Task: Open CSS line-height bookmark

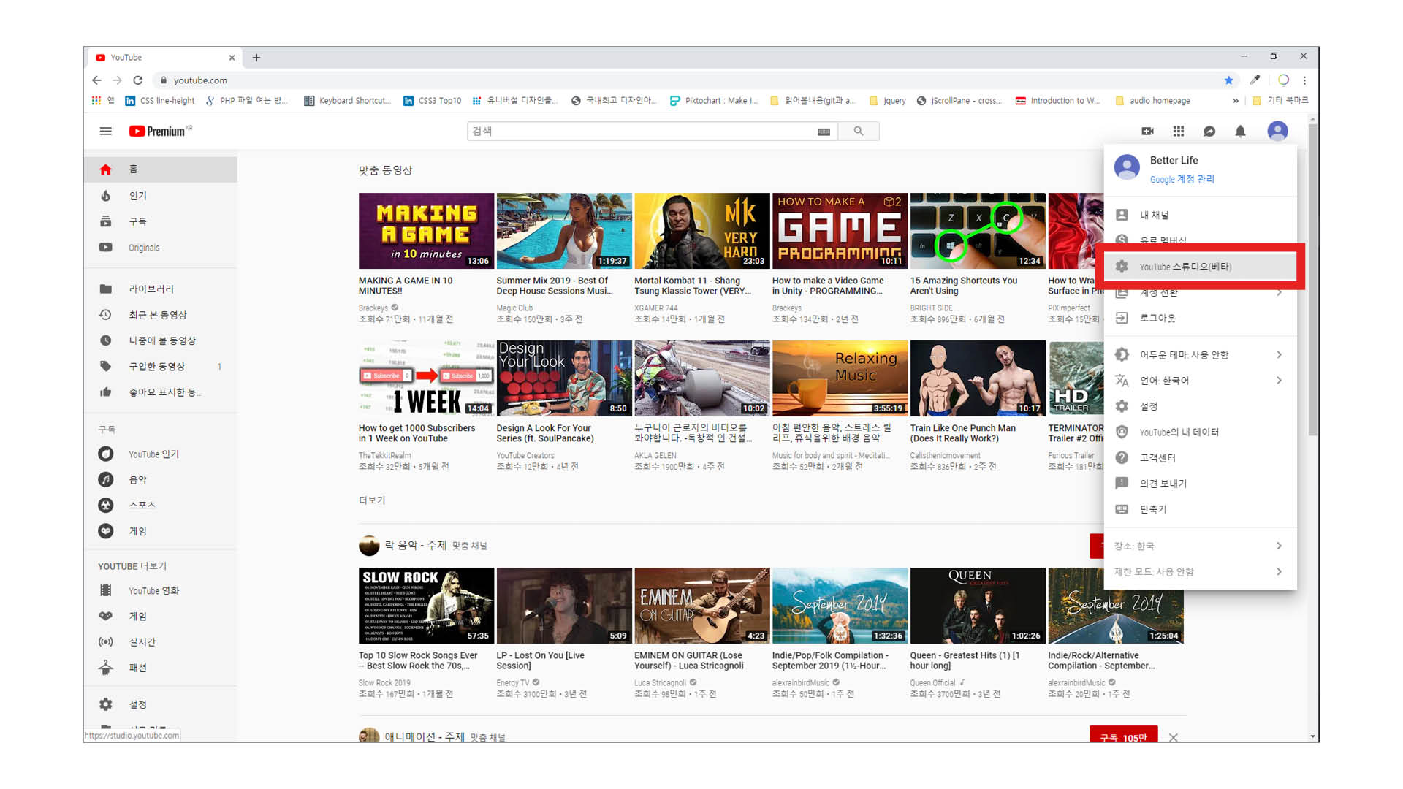Action: tap(160, 101)
